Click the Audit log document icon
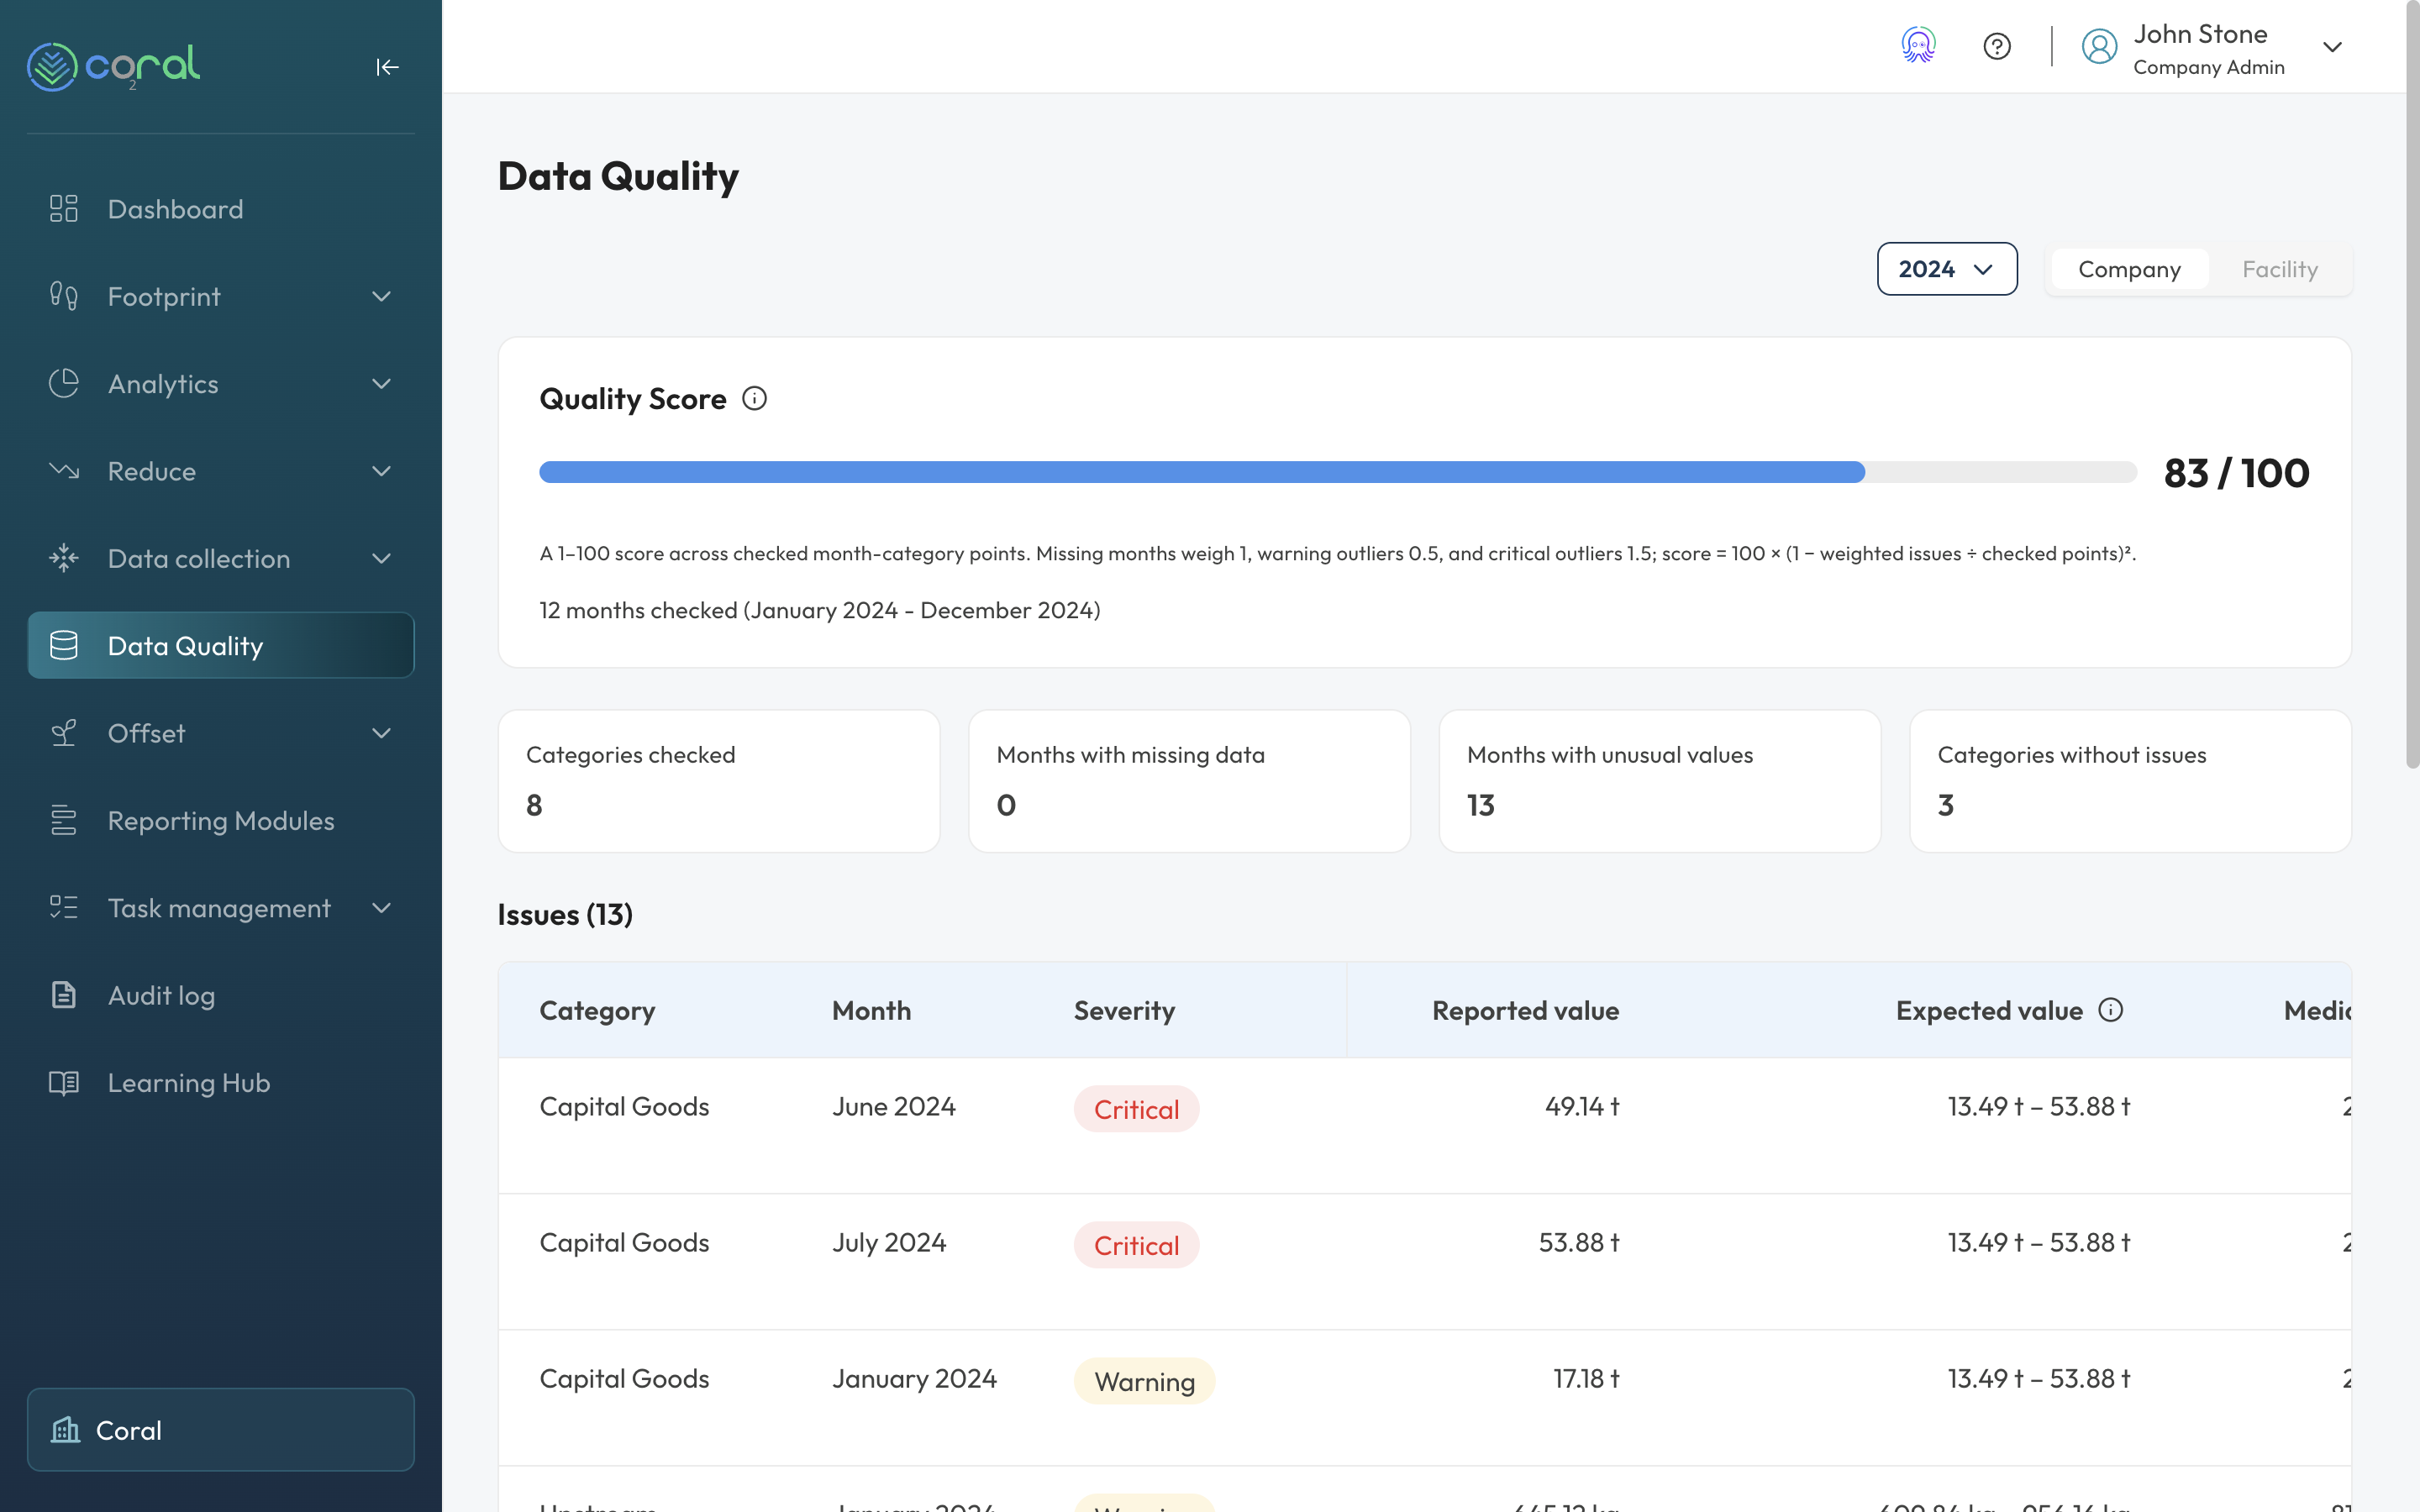The width and height of the screenshot is (2420, 1512). [64, 995]
